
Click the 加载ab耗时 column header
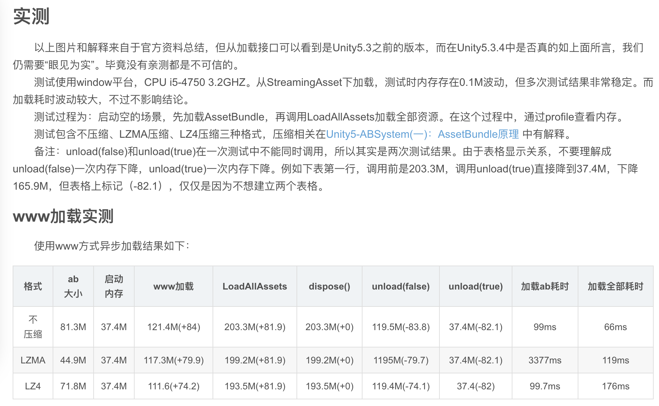click(x=545, y=286)
